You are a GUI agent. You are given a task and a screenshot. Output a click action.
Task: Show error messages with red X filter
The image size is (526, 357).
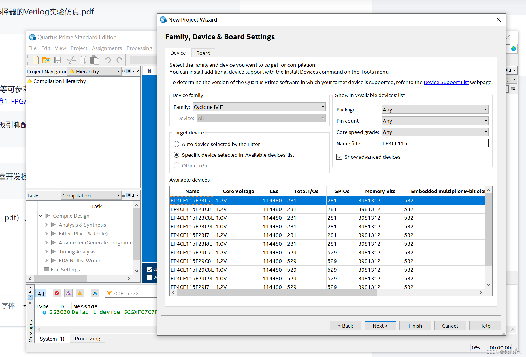click(57, 293)
